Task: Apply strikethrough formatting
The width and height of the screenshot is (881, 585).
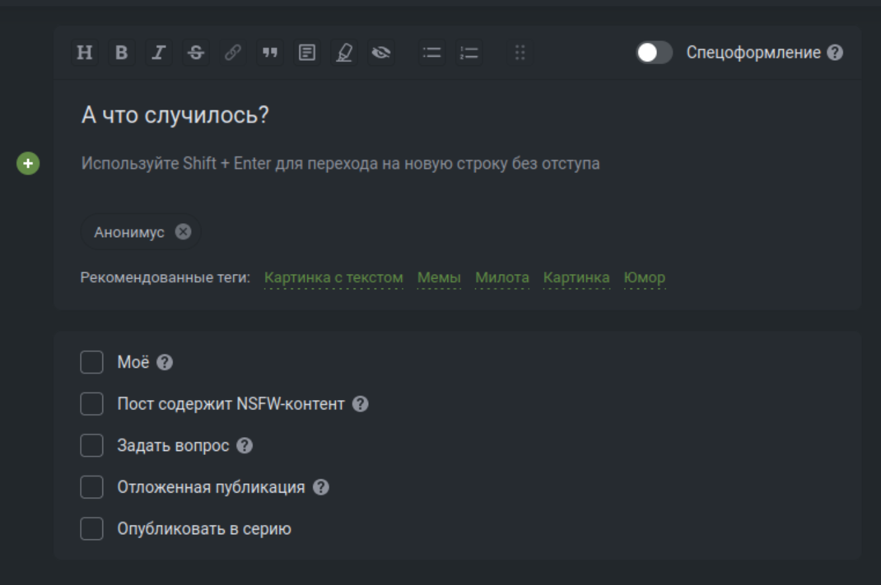Action: (196, 53)
